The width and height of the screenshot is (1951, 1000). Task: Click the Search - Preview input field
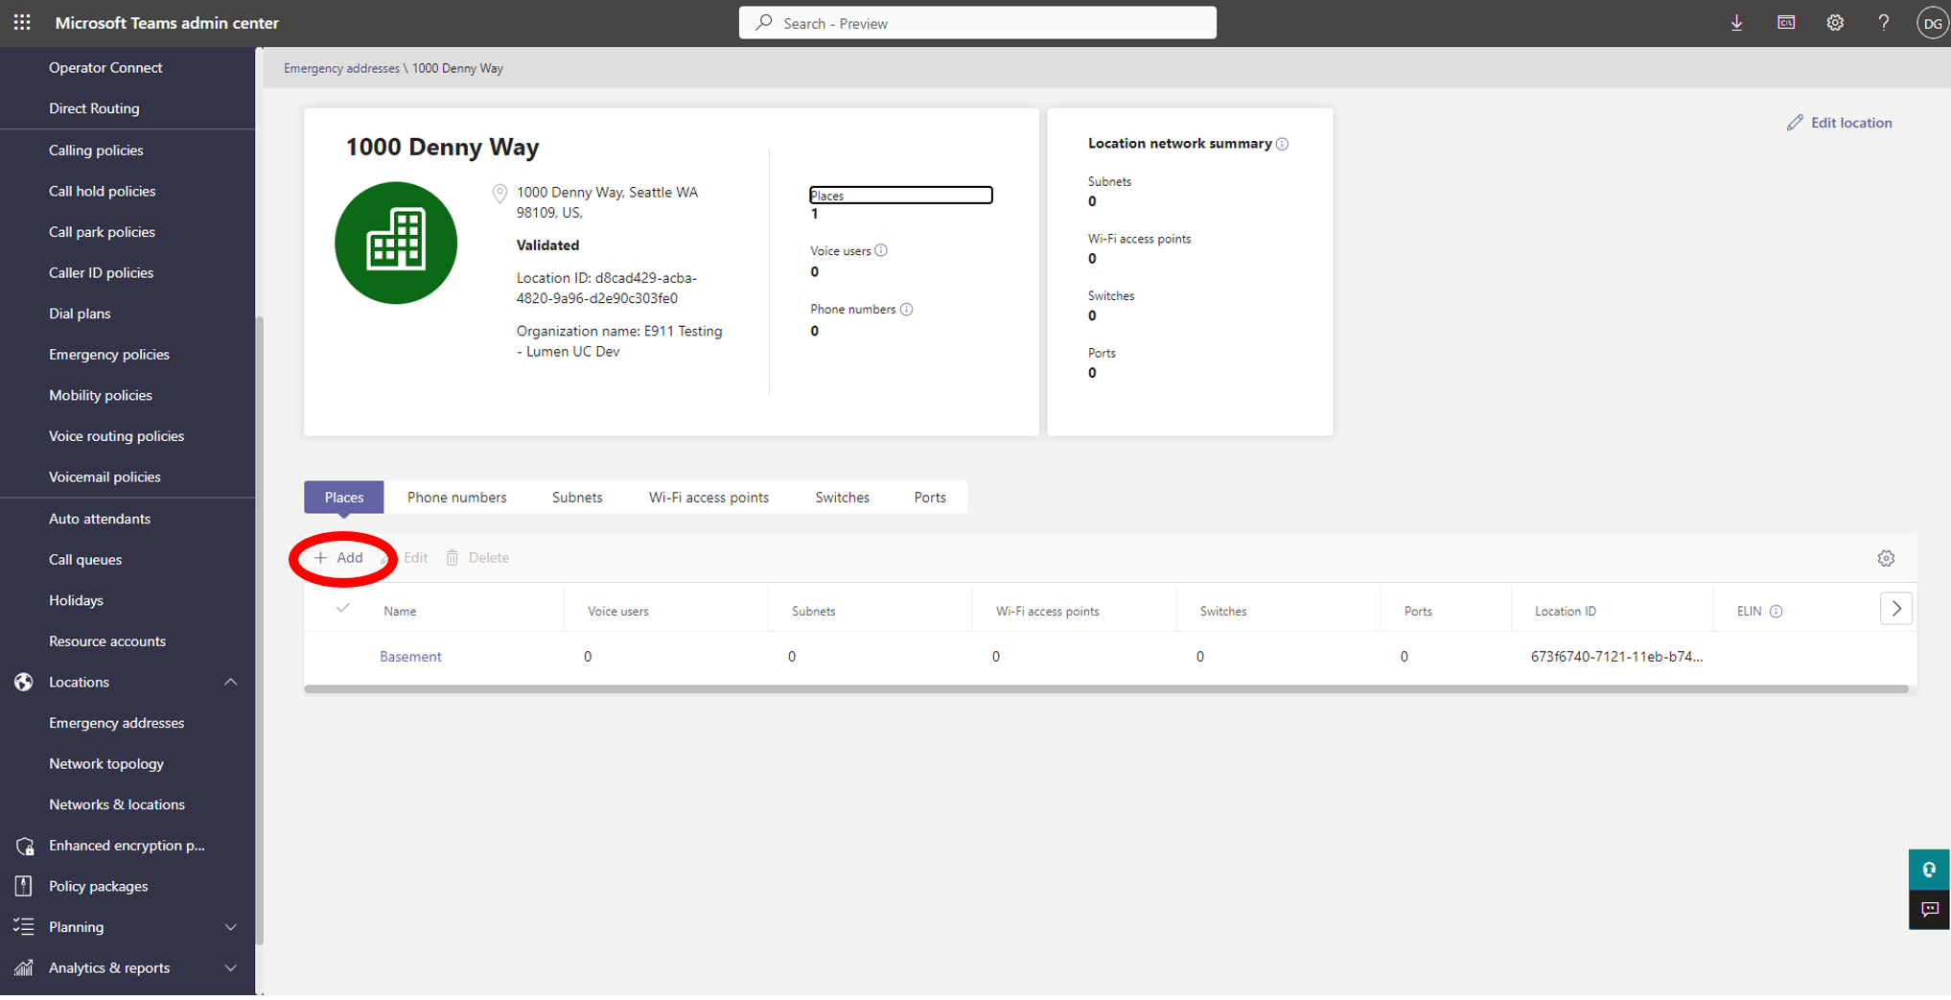coord(977,23)
